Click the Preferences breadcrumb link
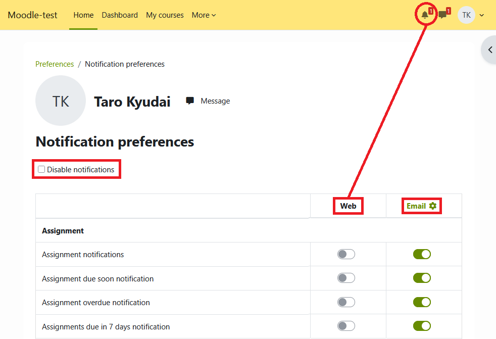Image resolution: width=496 pixels, height=339 pixels. point(55,64)
